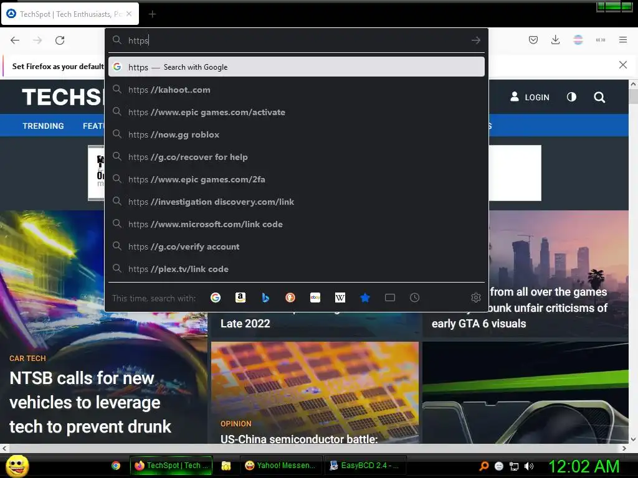Search this time with Bing icon
Screen dimensions: 638x478
265,298
